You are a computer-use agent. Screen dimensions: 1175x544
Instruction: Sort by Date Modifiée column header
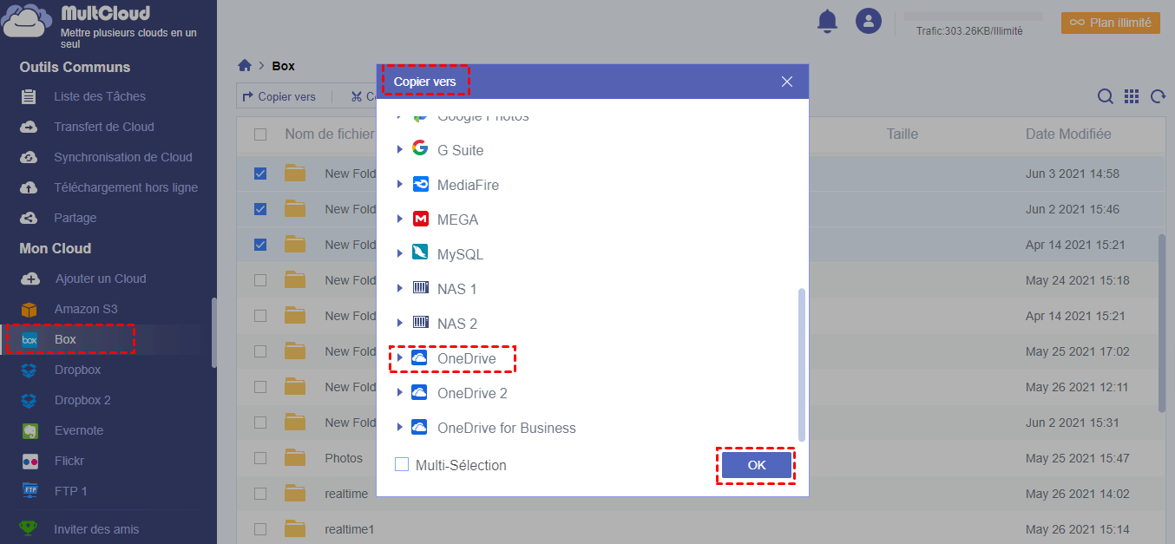tap(1068, 134)
